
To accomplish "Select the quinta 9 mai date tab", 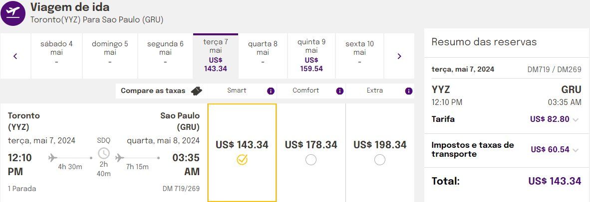I will tap(311, 56).
